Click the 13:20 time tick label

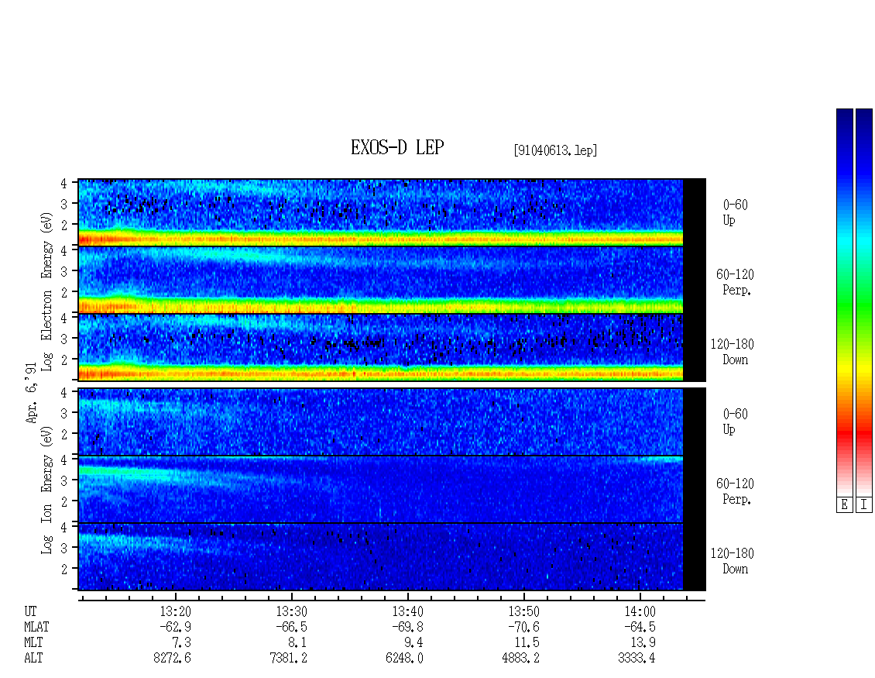pyautogui.click(x=175, y=611)
